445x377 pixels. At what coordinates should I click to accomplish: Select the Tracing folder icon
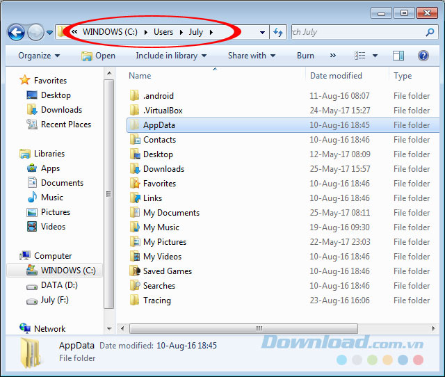134,300
